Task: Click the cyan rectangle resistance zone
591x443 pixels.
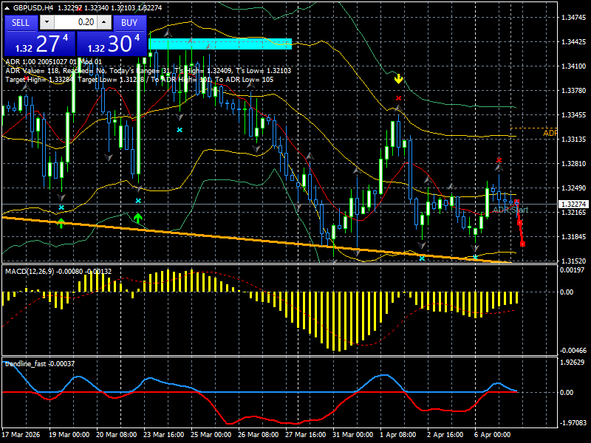Action: tap(220, 44)
